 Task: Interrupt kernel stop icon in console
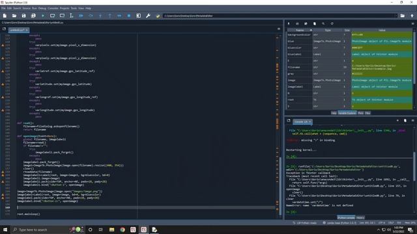[397, 120]
